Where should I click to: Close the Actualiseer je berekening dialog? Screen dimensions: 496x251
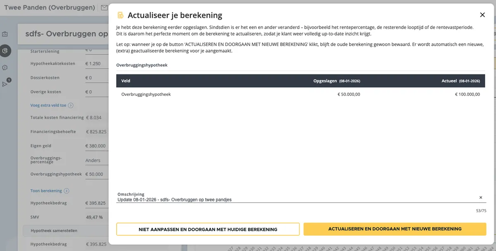coord(482,15)
